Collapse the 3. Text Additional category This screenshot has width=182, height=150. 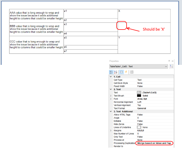click(111, 112)
